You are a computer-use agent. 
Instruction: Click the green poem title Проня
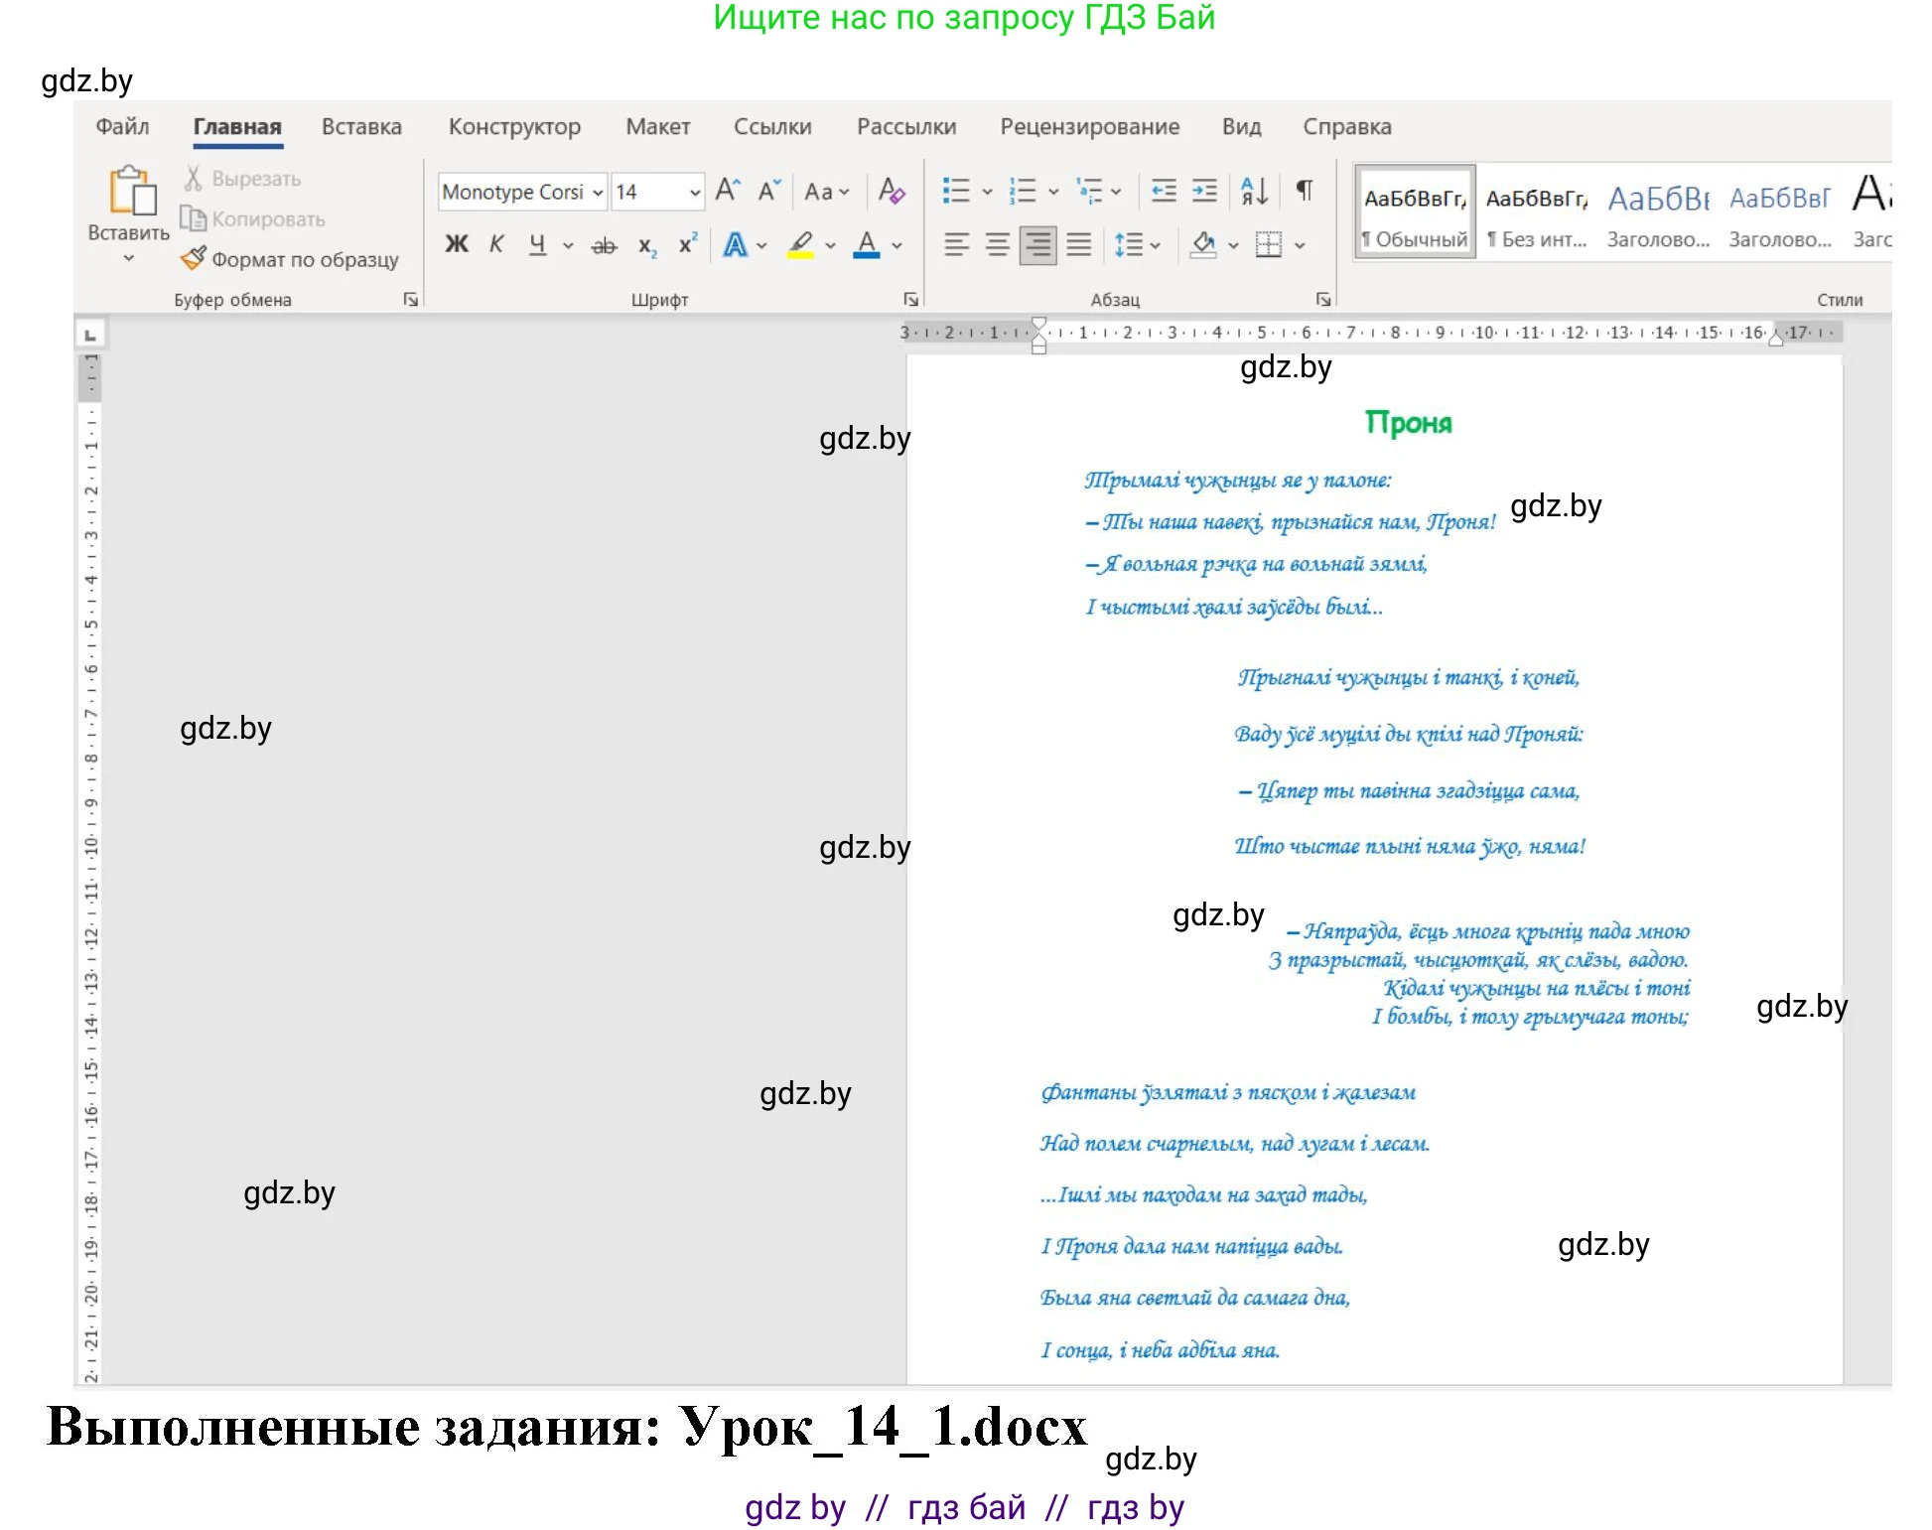(1407, 423)
